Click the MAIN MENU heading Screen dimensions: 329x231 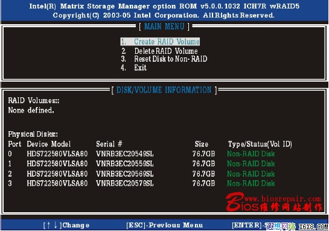(x=164, y=27)
